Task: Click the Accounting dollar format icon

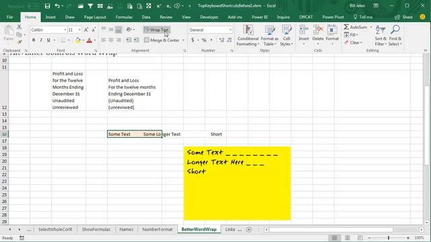Action: (x=193, y=40)
